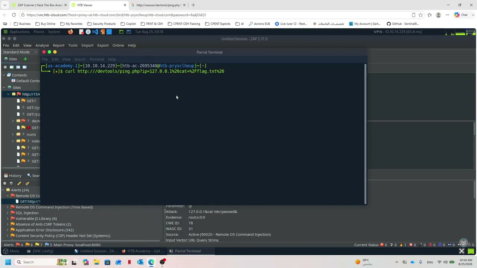This screenshot has height=268, width=477.
Task: Open the terminal's Terminal menu
Action: point(97,59)
